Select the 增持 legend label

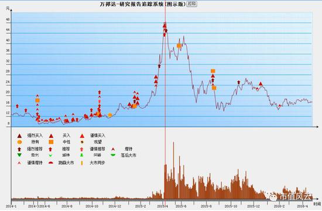tap(129, 149)
